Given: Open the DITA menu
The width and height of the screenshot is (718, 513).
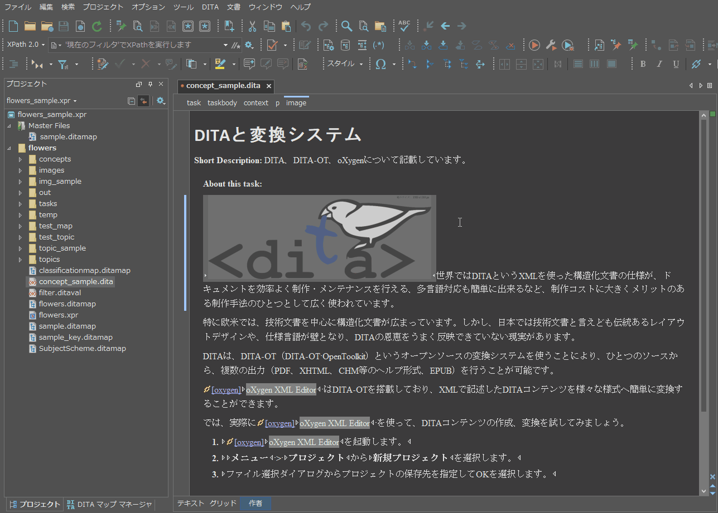Looking at the screenshot, I should 210,7.
